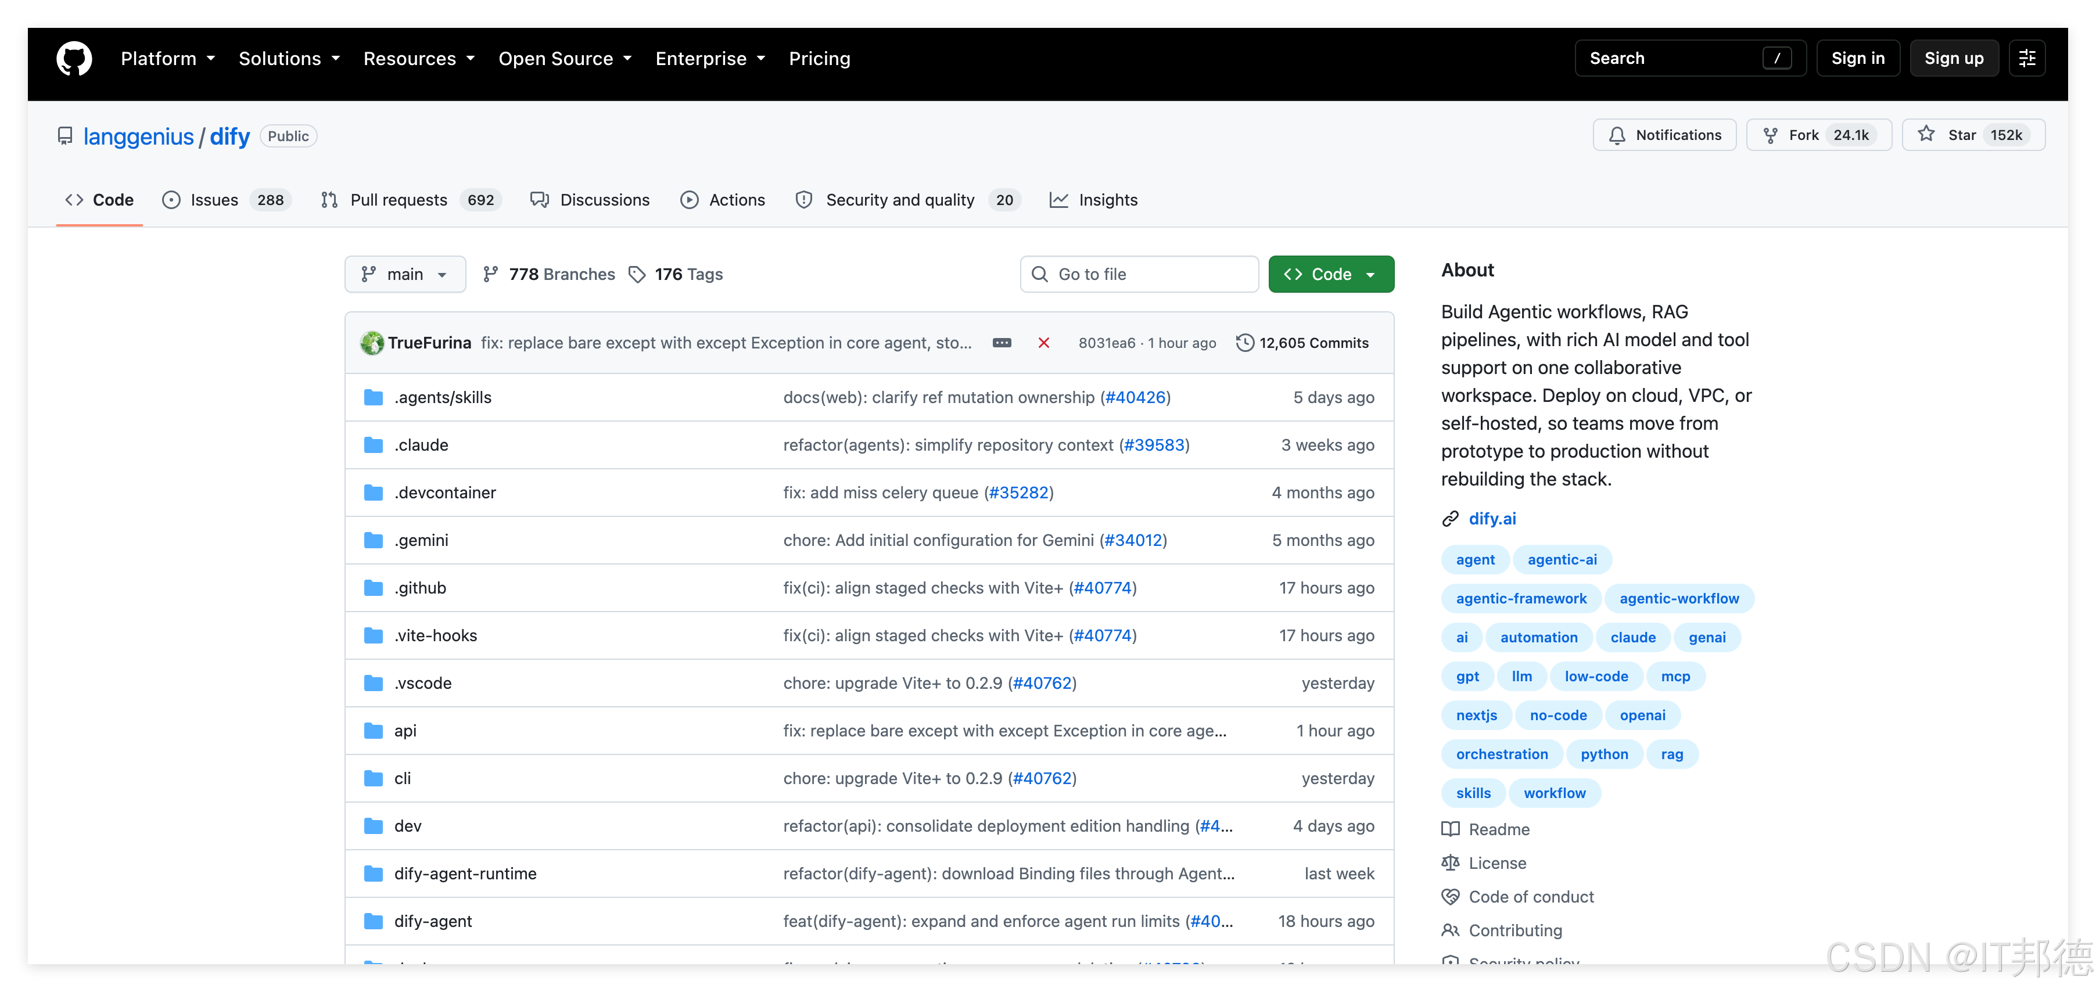Select the agentic-workflow topic tag

point(1678,598)
